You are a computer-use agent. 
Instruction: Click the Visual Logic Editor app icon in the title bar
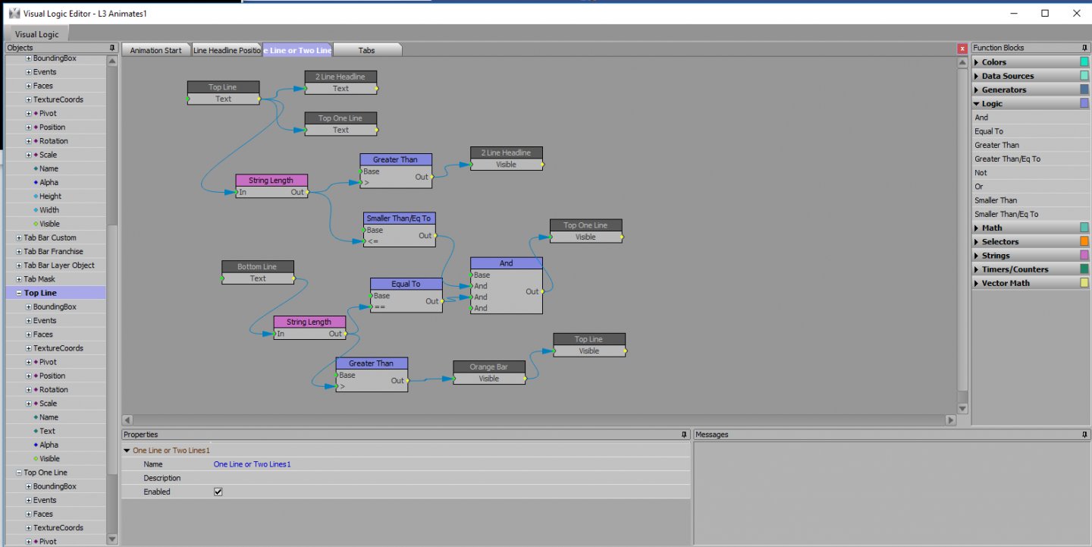pos(14,13)
